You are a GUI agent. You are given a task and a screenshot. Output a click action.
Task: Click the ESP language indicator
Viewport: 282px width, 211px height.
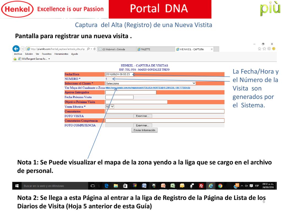coord(257,186)
